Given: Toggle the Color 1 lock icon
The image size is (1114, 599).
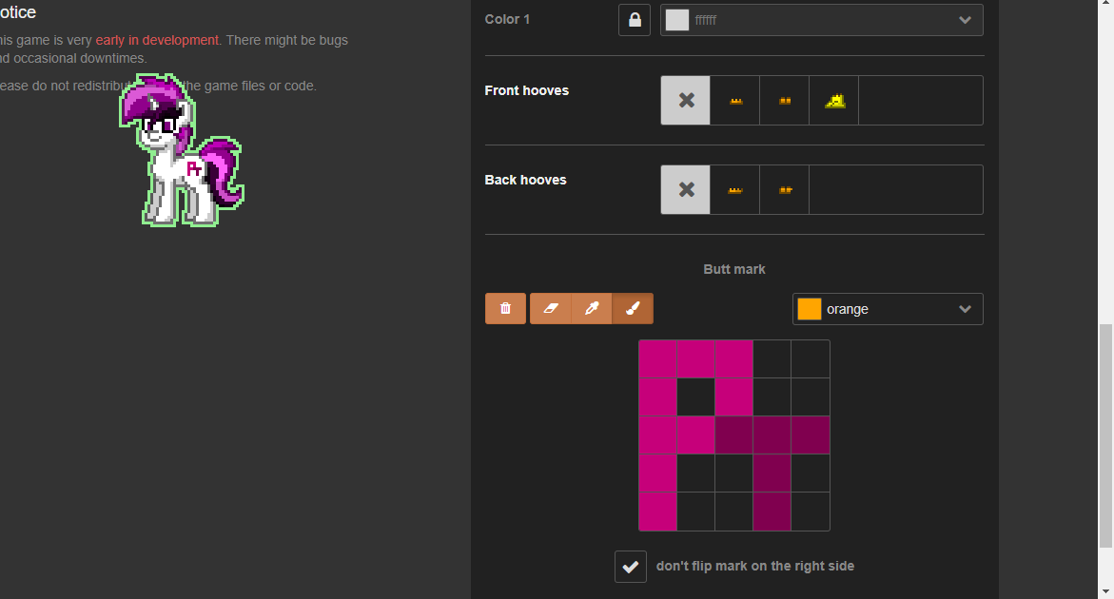Looking at the screenshot, I should 635,20.
